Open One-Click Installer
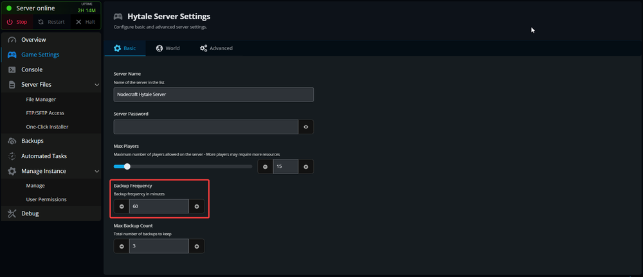The width and height of the screenshot is (643, 277). click(x=47, y=127)
